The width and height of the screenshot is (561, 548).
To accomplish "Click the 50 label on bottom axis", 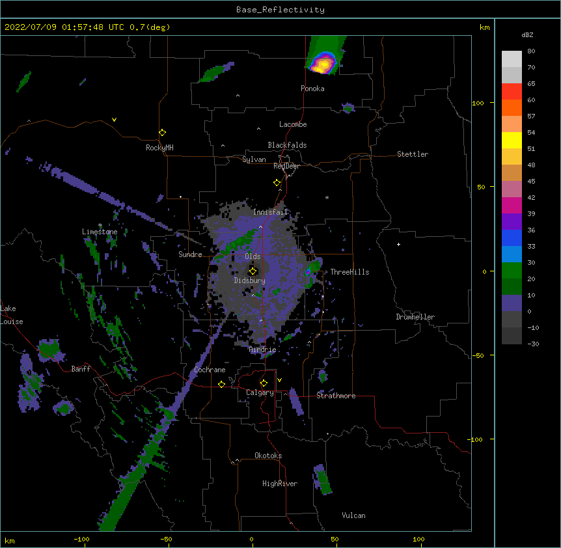I will click(335, 539).
